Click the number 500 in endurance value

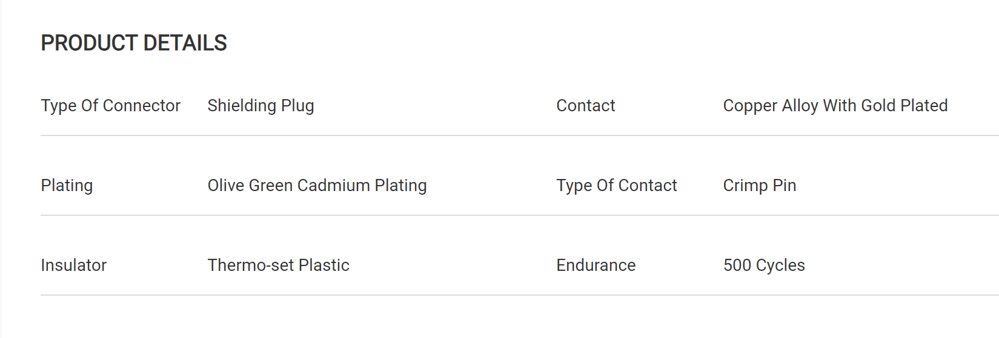coord(737,265)
